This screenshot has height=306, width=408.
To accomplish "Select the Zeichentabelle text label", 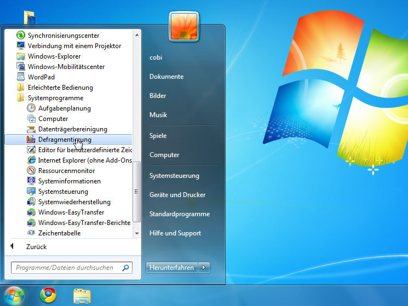I will (59, 233).
